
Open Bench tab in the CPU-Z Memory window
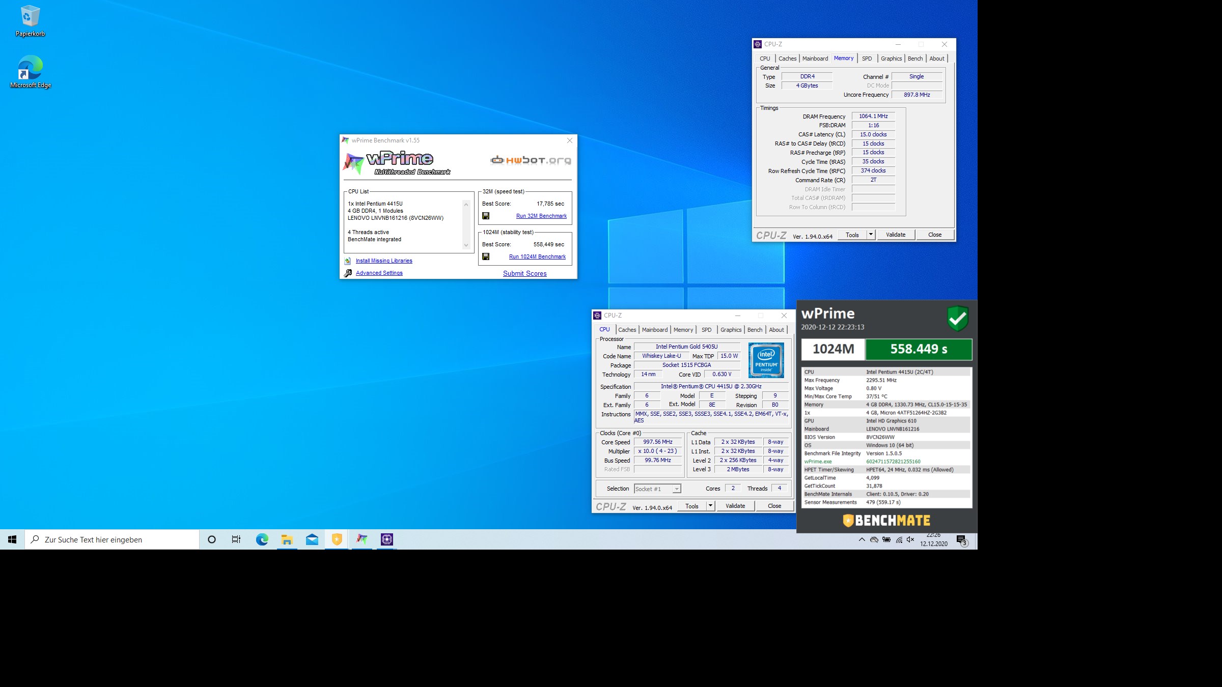coord(915,59)
